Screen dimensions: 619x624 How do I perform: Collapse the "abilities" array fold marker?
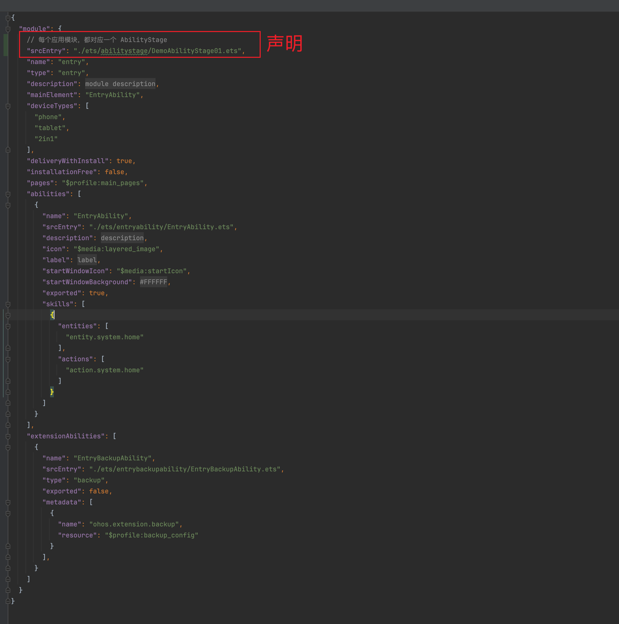tap(8, 194)
